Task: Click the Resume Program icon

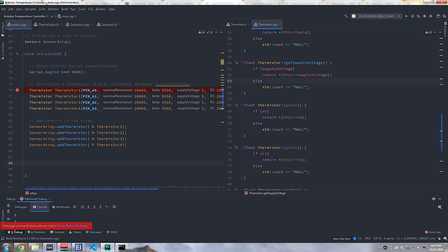Action: point(8,219)
